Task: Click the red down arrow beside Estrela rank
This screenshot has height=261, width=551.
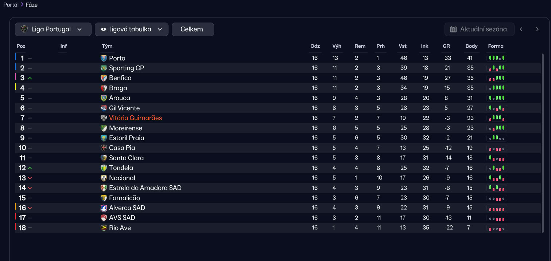Action: tap(30, 188)
